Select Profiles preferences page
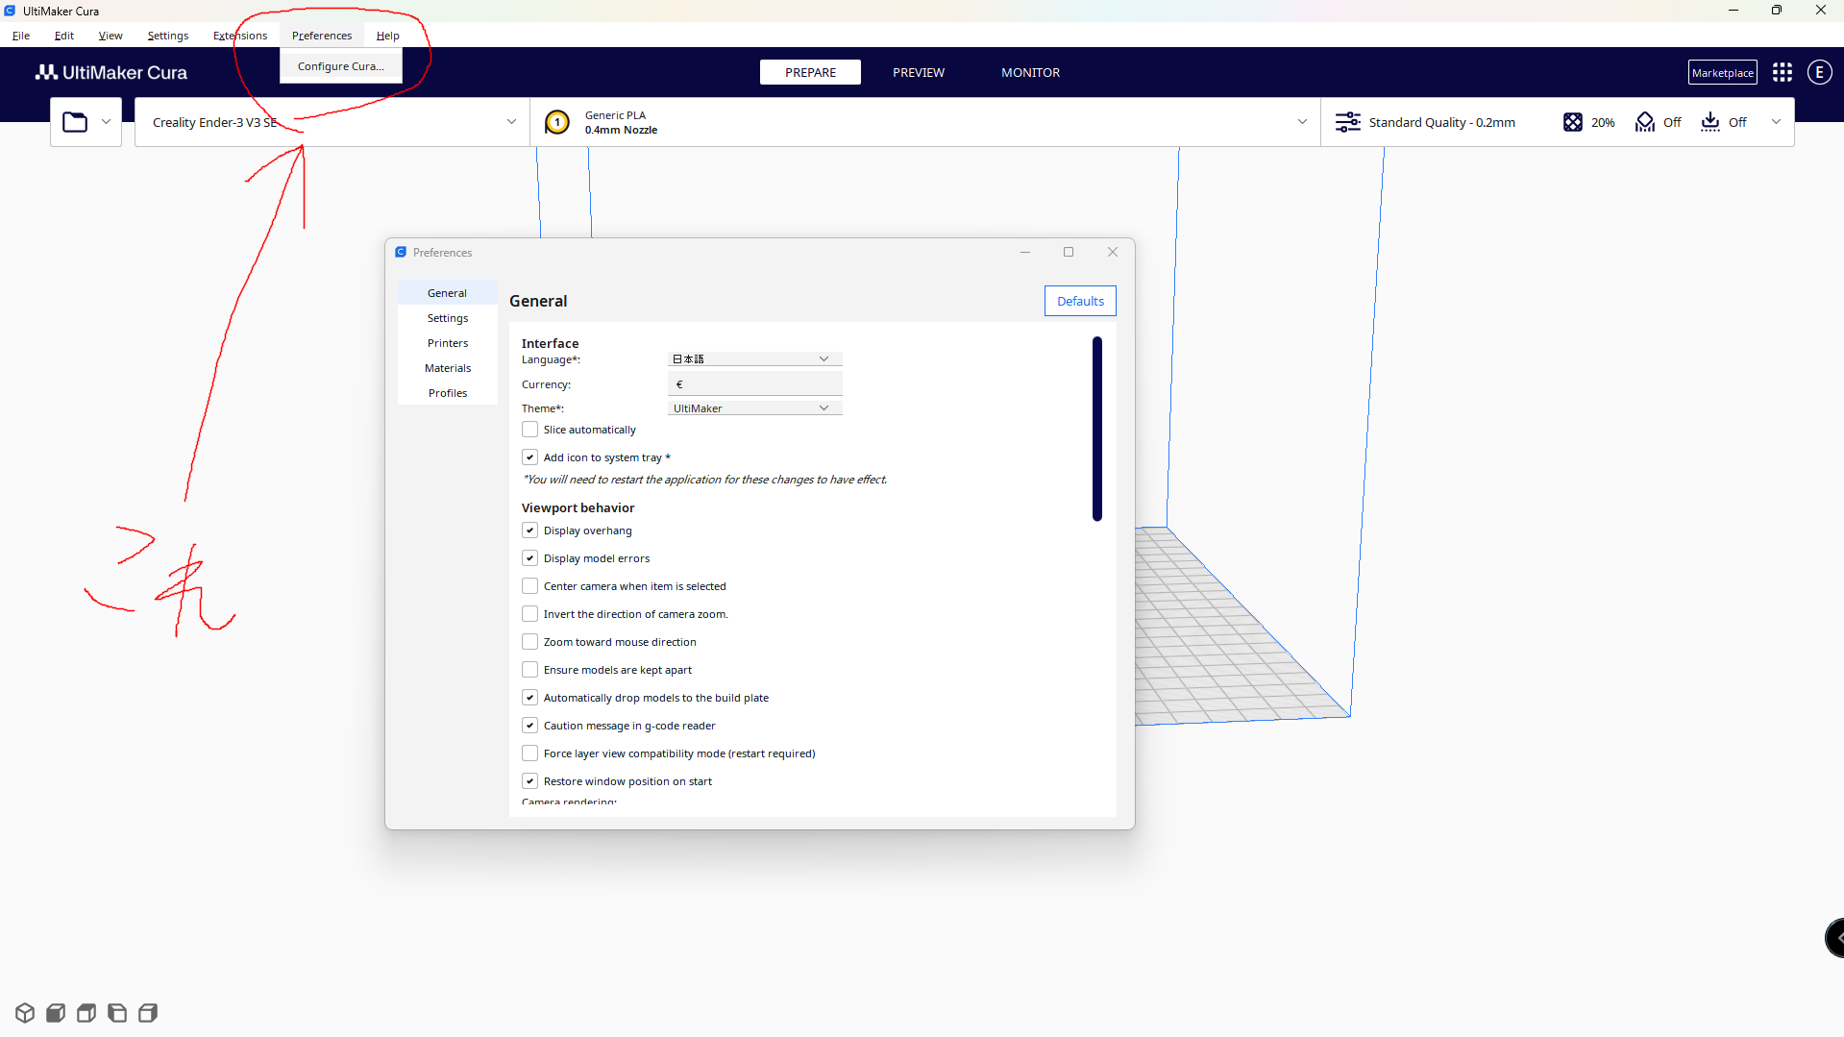The height and width of the screenshot is (1037, 1844). coord(448,393)
